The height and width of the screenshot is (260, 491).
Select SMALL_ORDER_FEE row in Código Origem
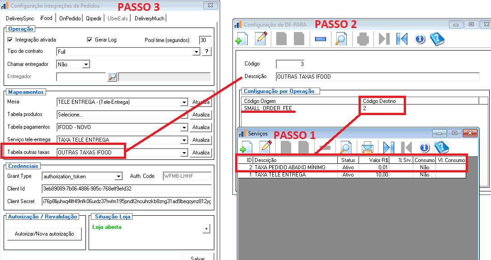359,108
